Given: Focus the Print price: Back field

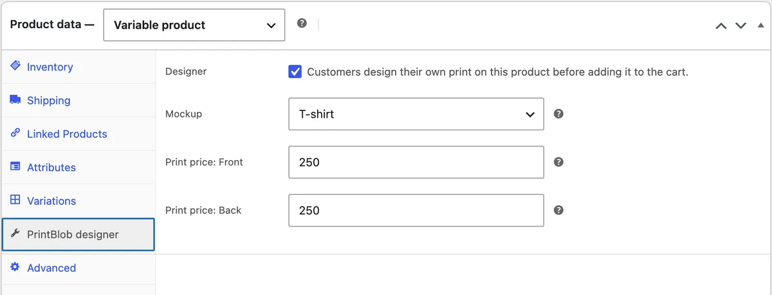Looking at the screenshot, I should 416,210.
